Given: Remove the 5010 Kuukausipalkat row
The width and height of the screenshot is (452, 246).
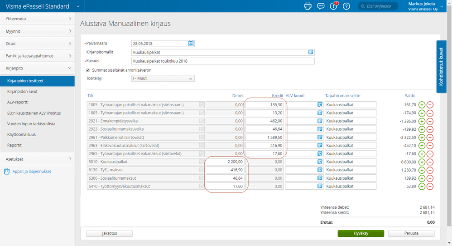Looking at the screenshot, I should (x=430, y=162).
